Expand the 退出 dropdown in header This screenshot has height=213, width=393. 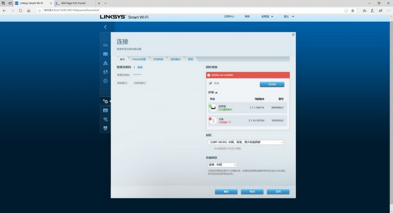[288, 17]
